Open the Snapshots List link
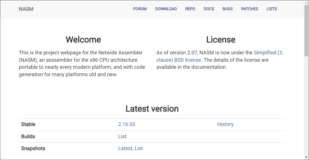Viewport: 309px width, 160px height. (x=139, y=148)
